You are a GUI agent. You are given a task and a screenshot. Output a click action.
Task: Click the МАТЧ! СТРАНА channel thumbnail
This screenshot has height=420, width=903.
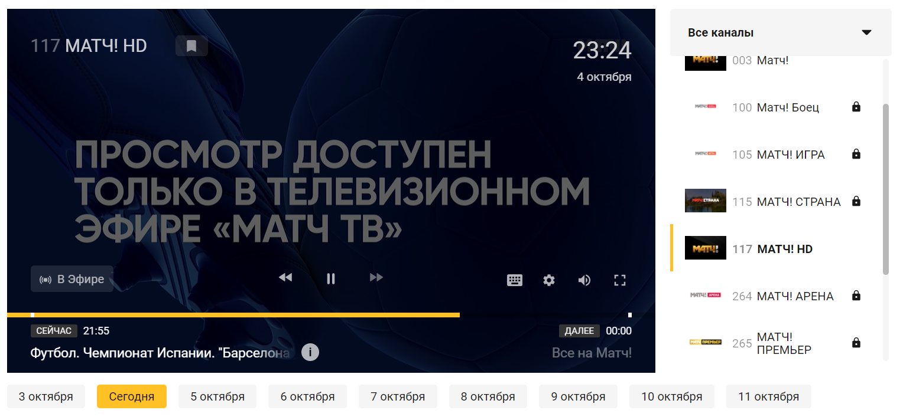[706, 201]
